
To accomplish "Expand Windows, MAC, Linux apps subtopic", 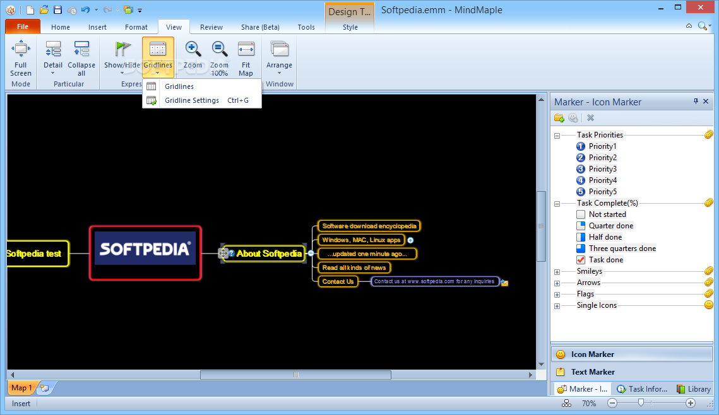I will tap(410, 240).
